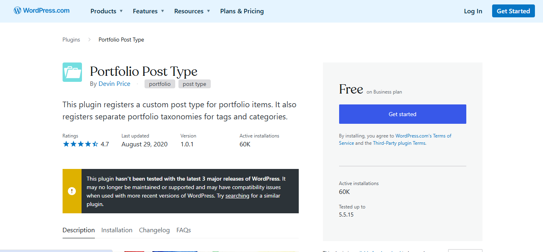Click the teal Portfolio Post Type folder icon
Image resolution: width=543 pixels, height=252 pixels.
tap(72, 72)
